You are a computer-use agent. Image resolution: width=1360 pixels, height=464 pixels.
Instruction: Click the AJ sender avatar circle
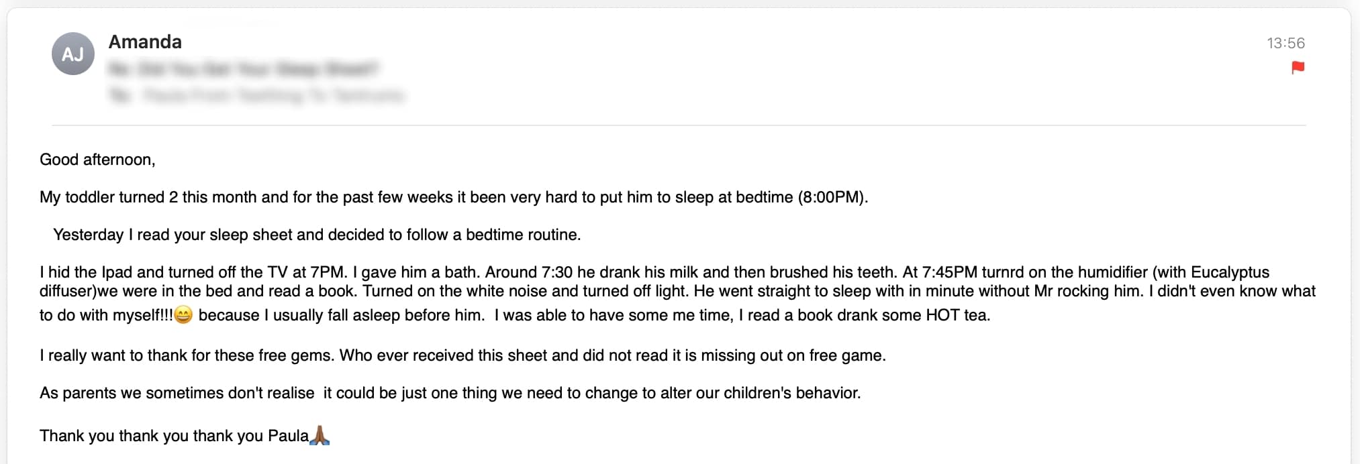coord(73,54)
